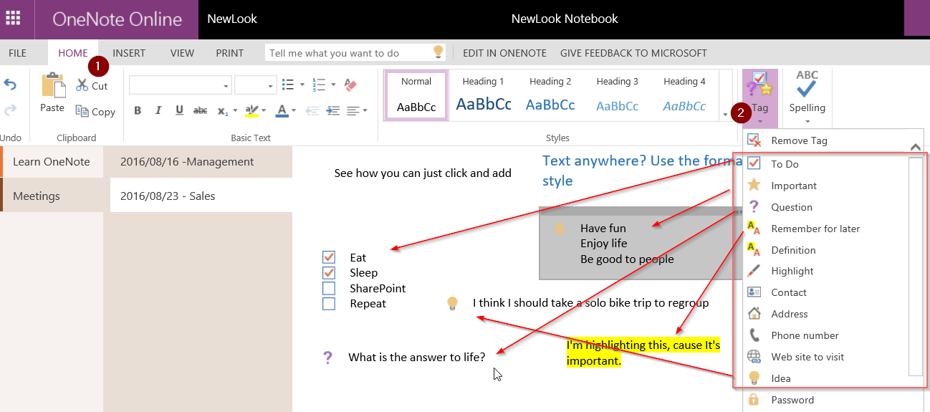The height and width of the screenshot is (412, 930).
Task: Select the Idea tag from list
Action: click(780, 378)
